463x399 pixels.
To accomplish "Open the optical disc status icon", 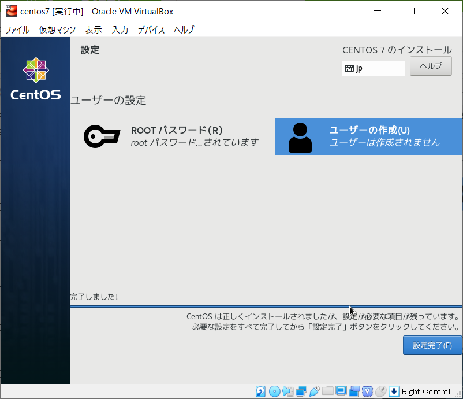I will (274, 391).
